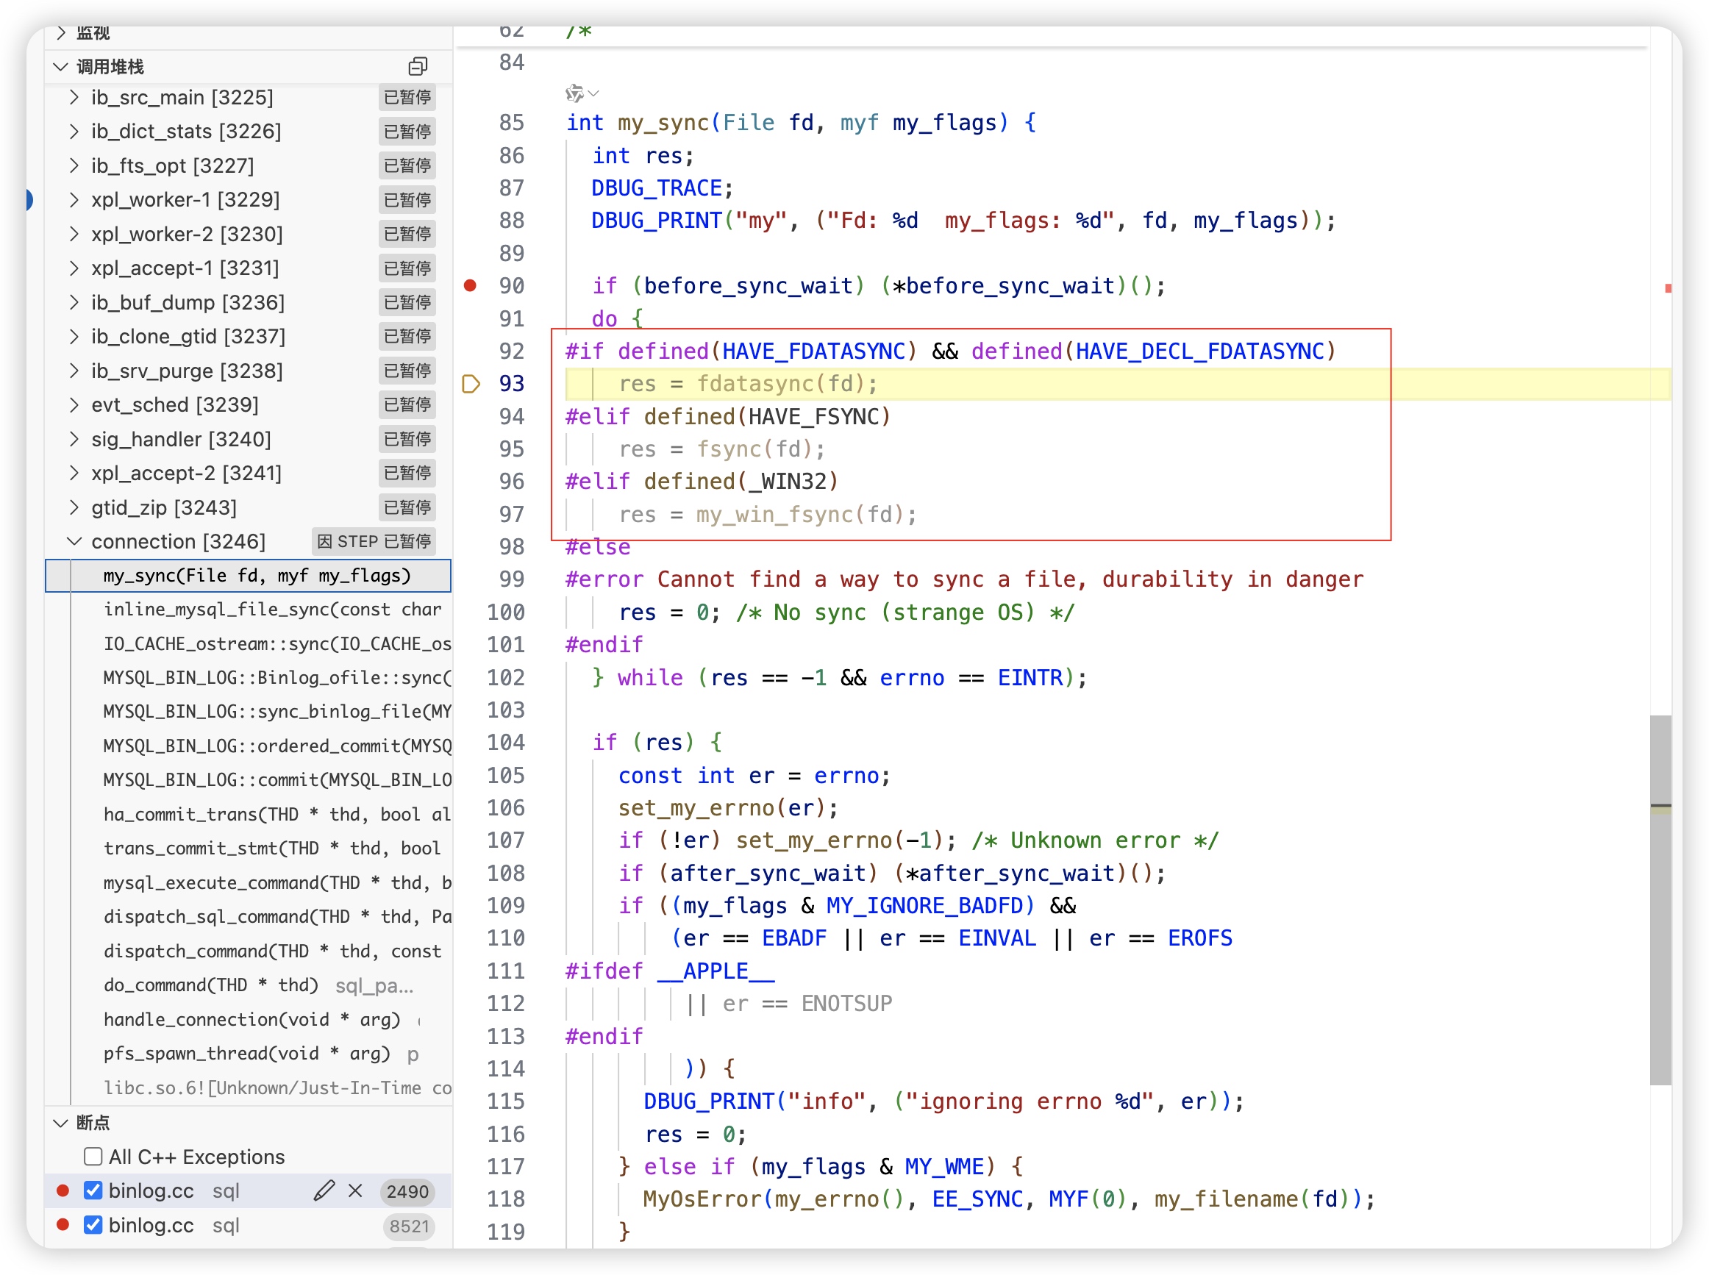Open the do_command(THD * thd) frame
This screenshot has height=1275, width=1709.
211,985
